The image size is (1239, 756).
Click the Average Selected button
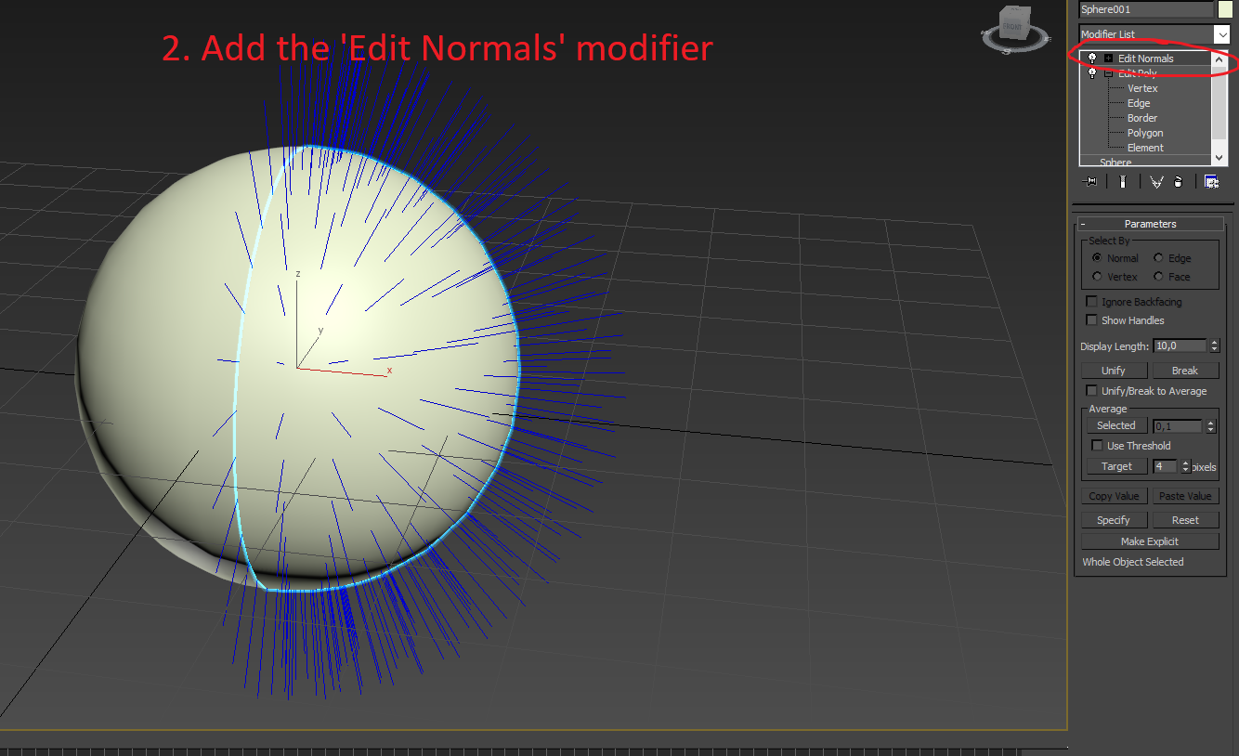click(1116, 425)
